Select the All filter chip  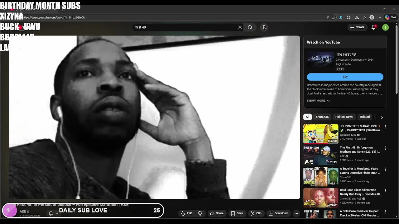tap(307, 117)
